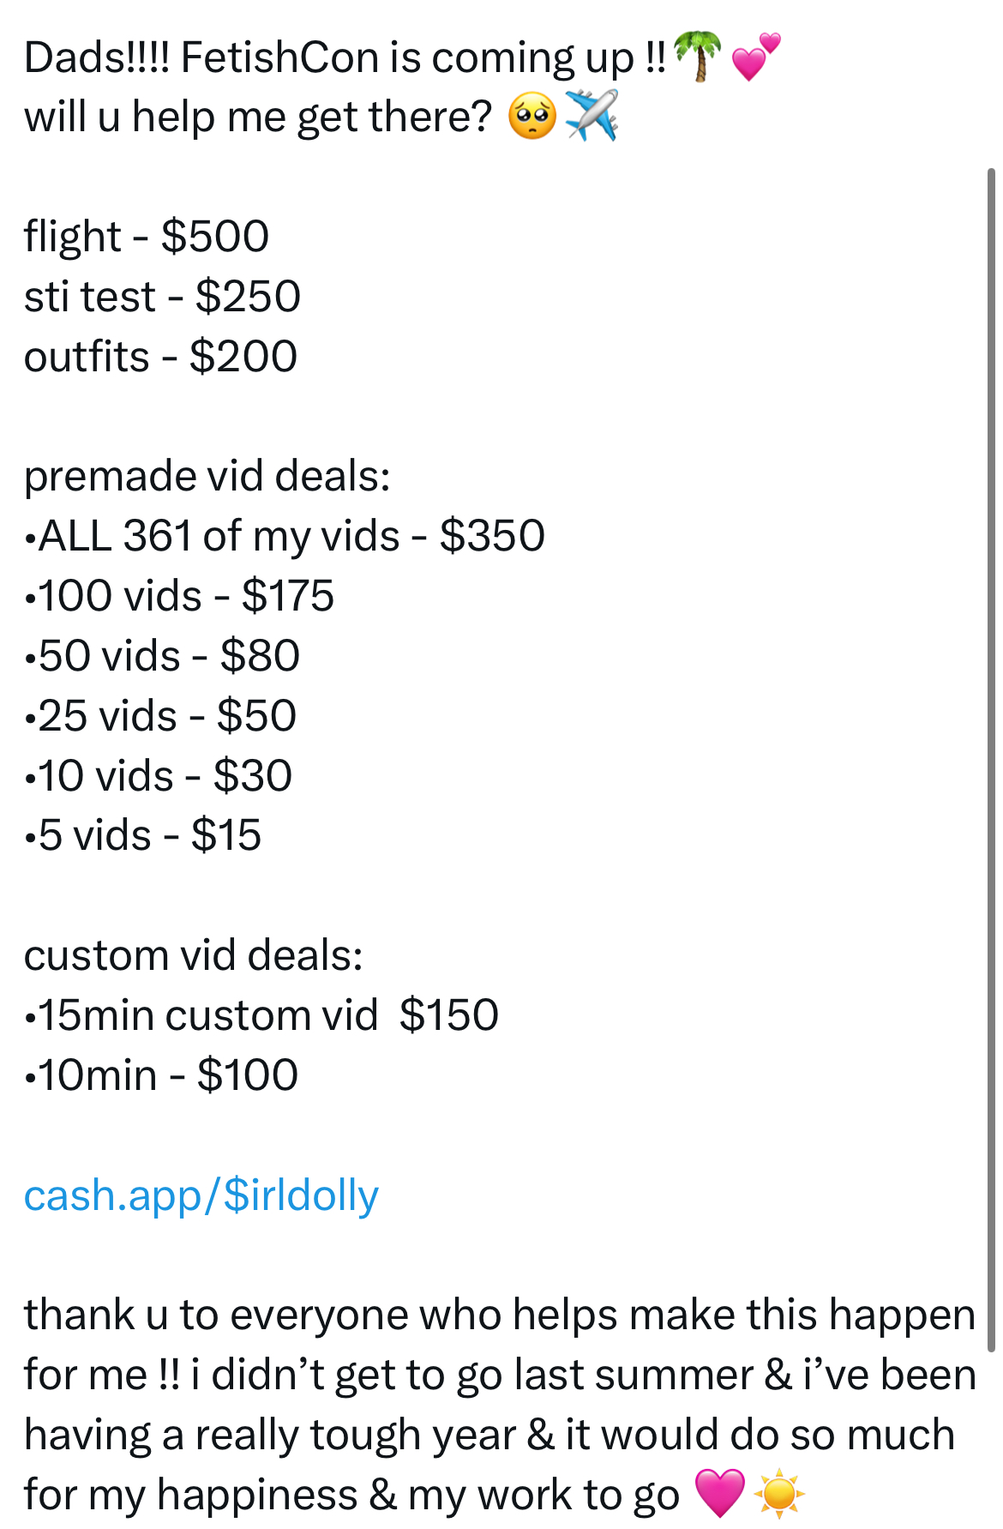Click the '100 vids - $175' line
The image size is (1003, 1529).
click(x=179, y=596)
